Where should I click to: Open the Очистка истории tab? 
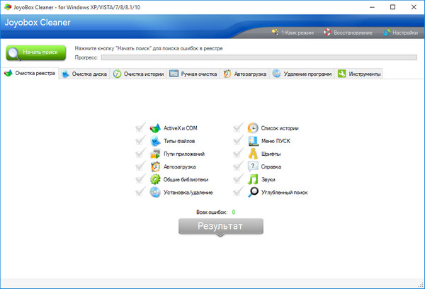(139, 74)
